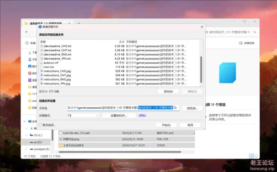This screenshot has height=172, width=277.
Task: Select the 迷失的羔羊 Explorer tab
Action: (x=45, y=23)
